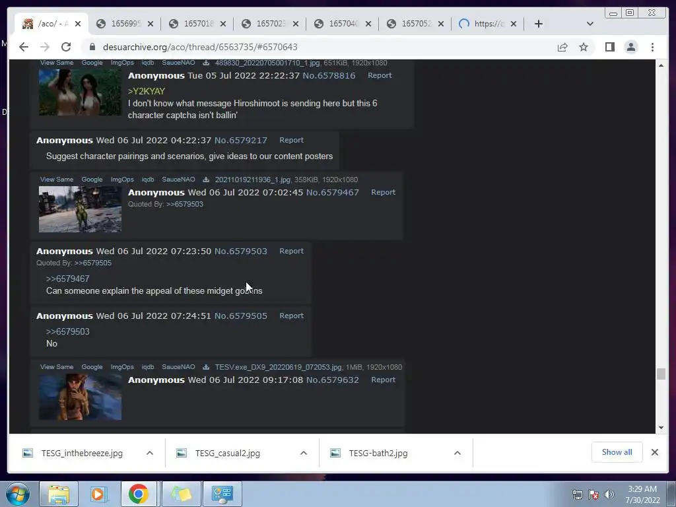Click the volume speaker tray icon
Viewport: 676px width, 507px height.
point(609,494)
